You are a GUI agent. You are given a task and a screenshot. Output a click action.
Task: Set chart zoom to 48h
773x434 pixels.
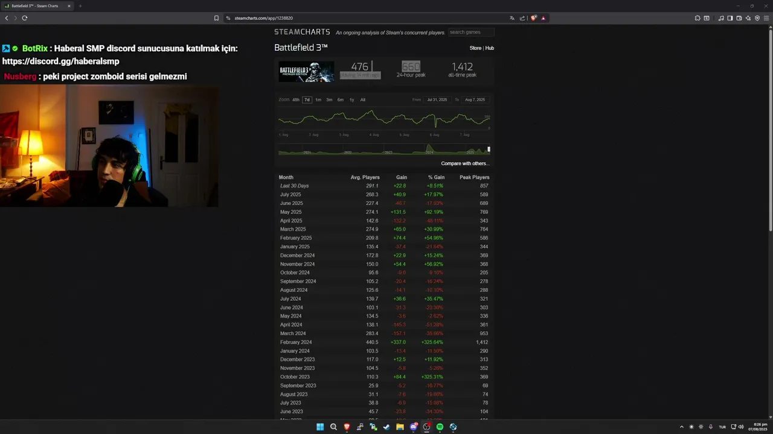[296, 99]
